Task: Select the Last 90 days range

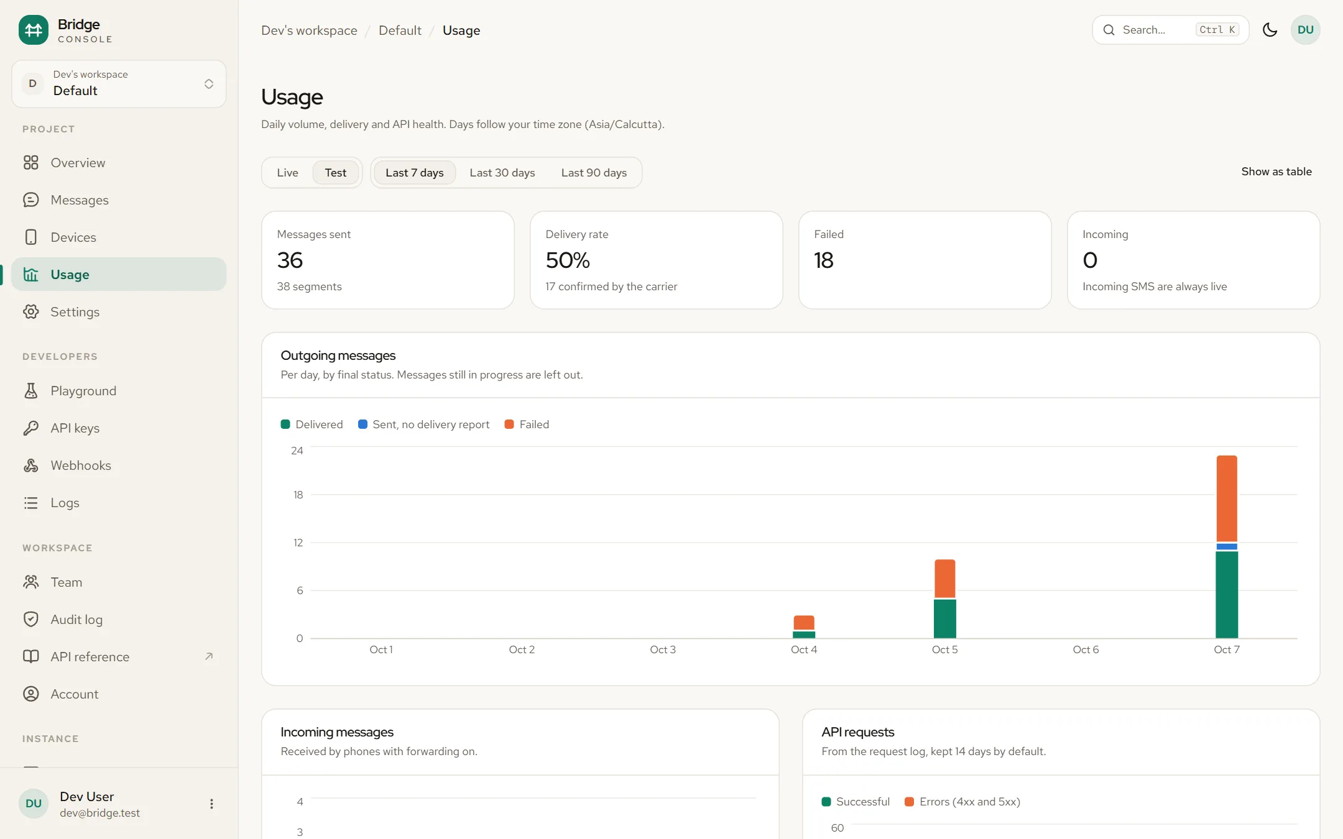Action: 594,173
